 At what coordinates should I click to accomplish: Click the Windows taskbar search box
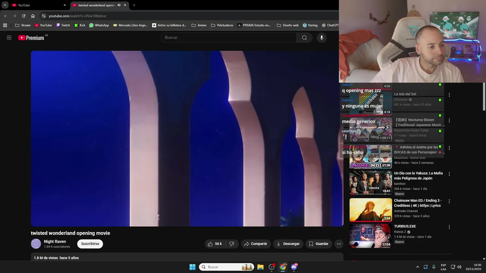227,267
